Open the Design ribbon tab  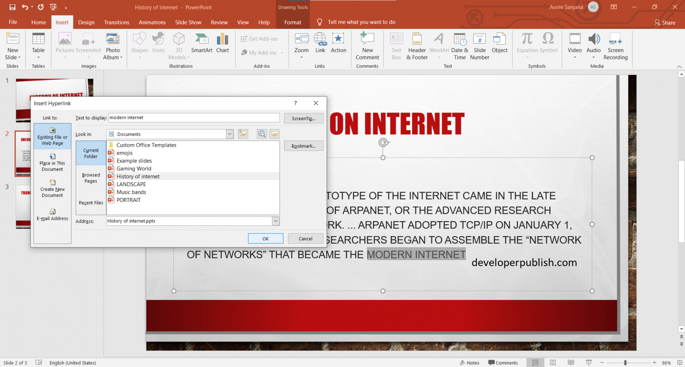click(x=86, y=22)
